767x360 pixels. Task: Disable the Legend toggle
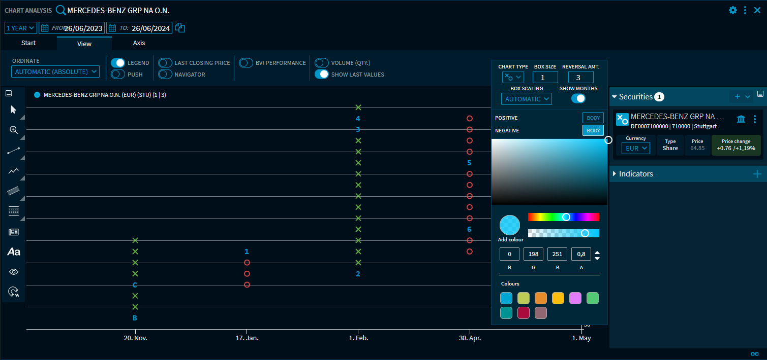click(x=118, y=63)
